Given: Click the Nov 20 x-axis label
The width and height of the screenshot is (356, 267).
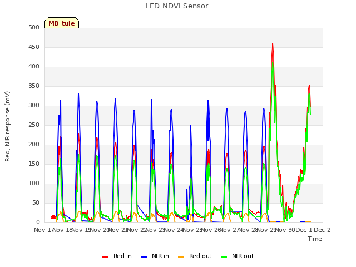Looking at the screenshot, I should (100, 230).
